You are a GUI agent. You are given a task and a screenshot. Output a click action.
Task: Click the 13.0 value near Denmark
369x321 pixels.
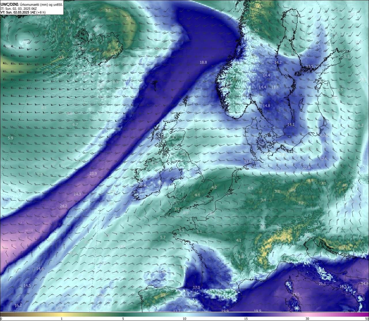pyautogui.click(x=248, y=162)
